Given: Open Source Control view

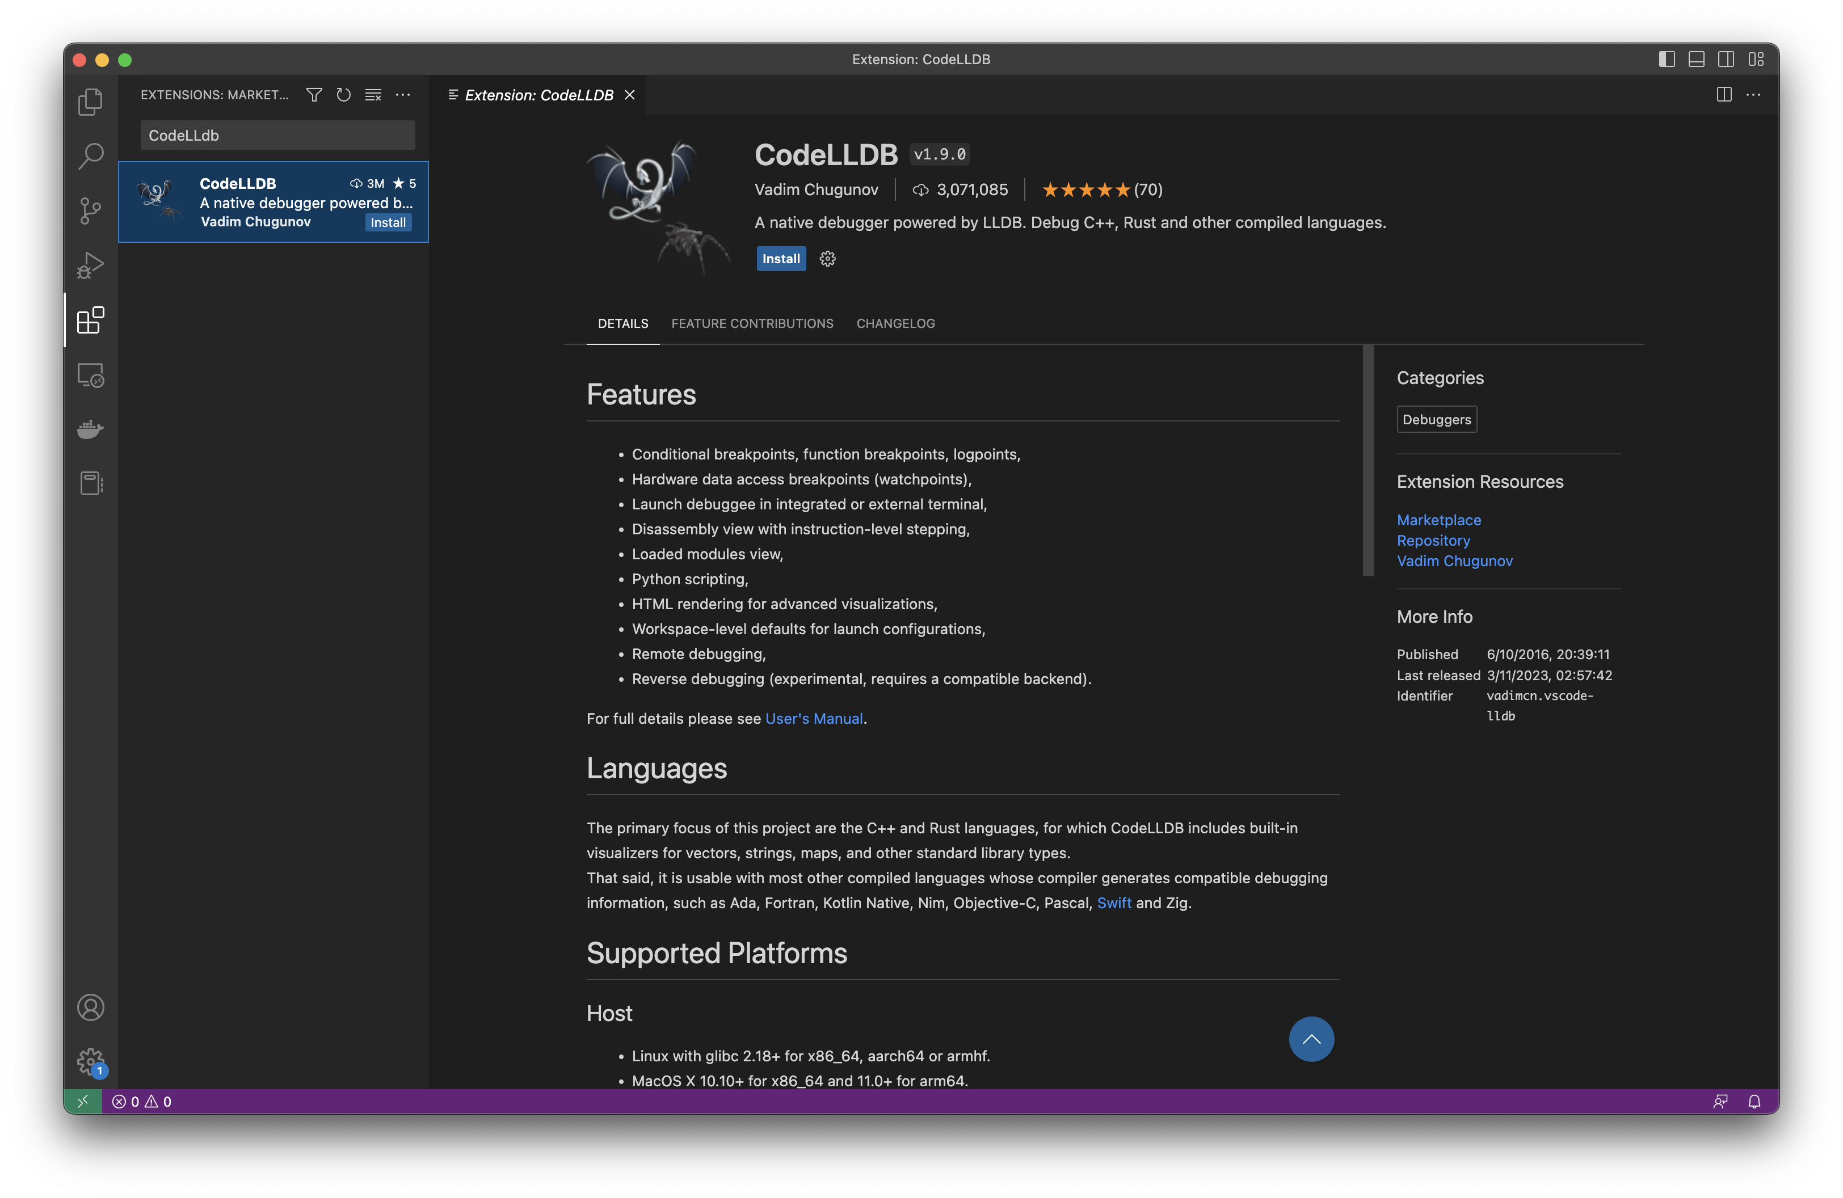Looking at the screenshot, I should (x=91, y=210).
